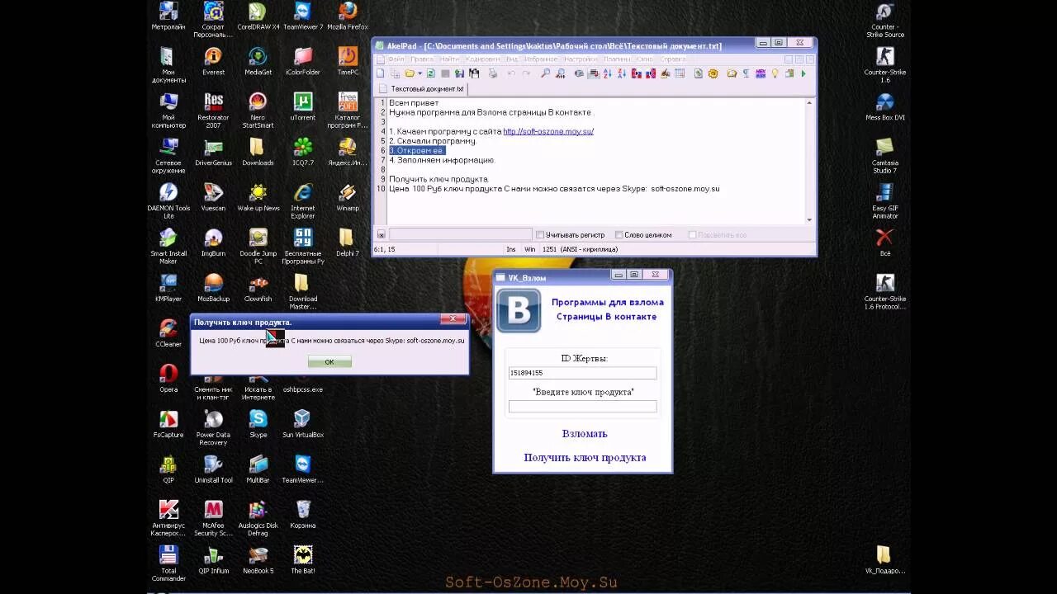Click the Sort ascending A-Z icon in AkelPad
1057x594 pixels.
tap(608, 73)
